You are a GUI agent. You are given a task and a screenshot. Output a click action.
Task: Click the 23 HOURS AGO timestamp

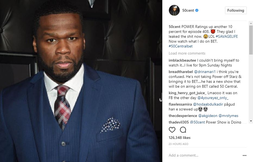[178, 144]
